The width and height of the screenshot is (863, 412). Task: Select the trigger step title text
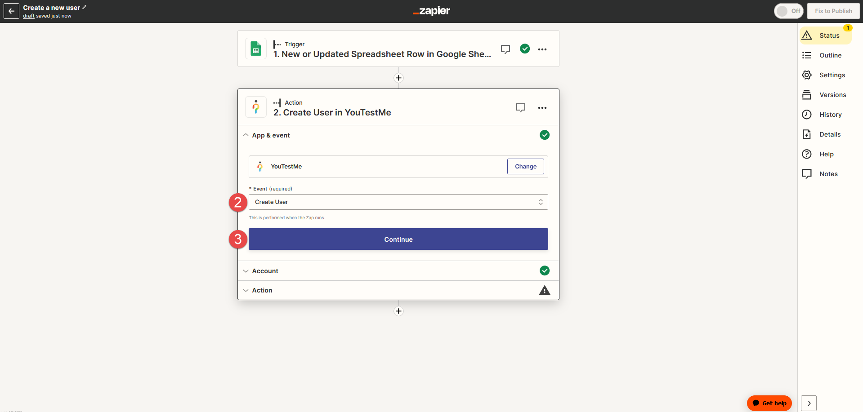(x=382, y=54)
